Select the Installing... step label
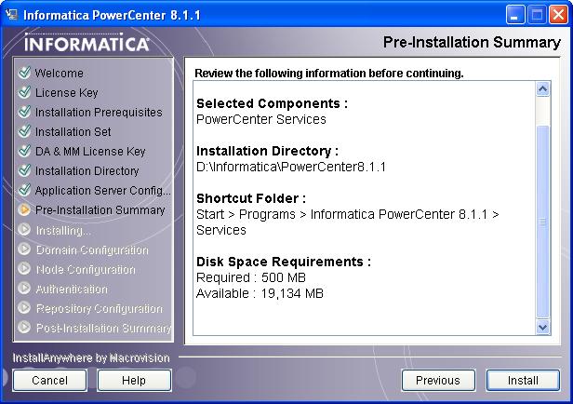This screenshot has height=404, width=573. pos(63,231)
